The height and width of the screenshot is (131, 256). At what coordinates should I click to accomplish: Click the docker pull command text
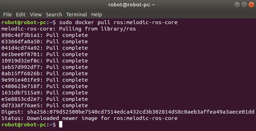(x=118, y=22)
